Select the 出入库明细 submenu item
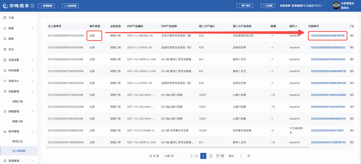The width and height of the screenshot is (361, 164). pos(19,151)
